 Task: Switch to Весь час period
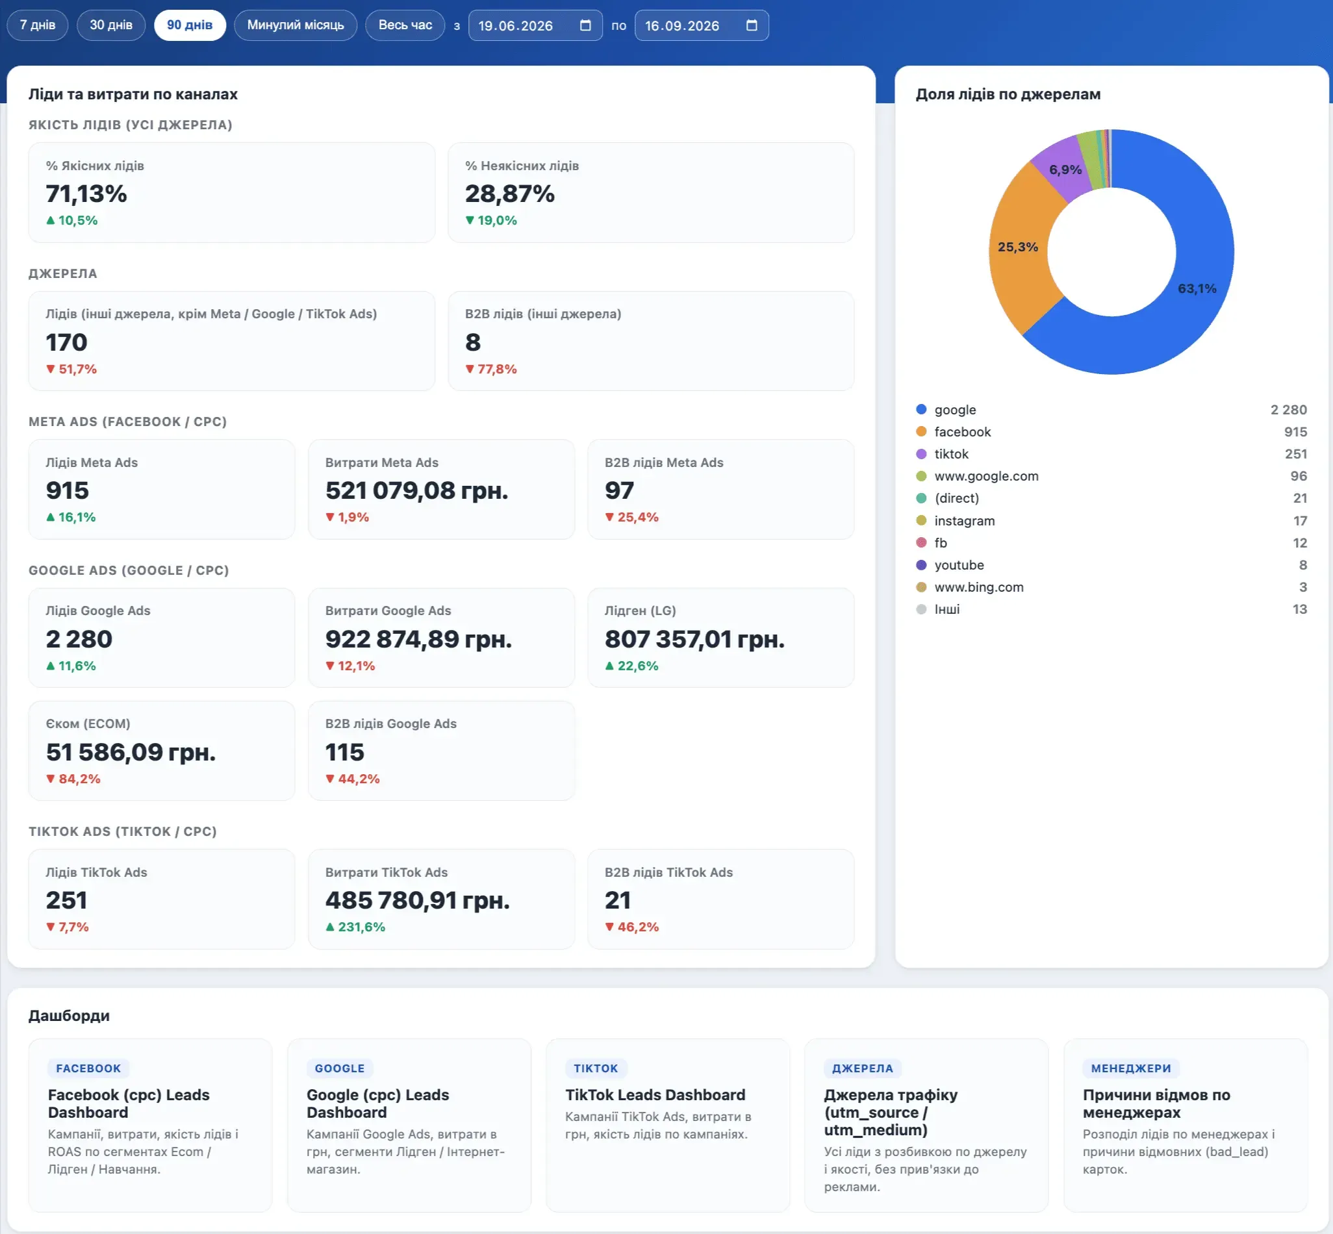tap(405, 25)
